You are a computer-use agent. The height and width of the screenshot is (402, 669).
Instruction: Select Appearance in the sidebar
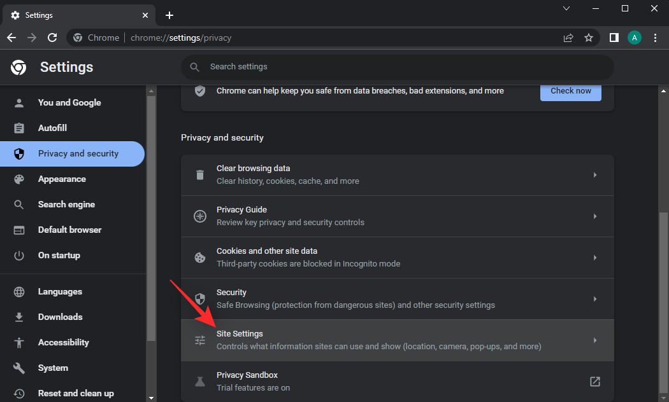point(62,179)
